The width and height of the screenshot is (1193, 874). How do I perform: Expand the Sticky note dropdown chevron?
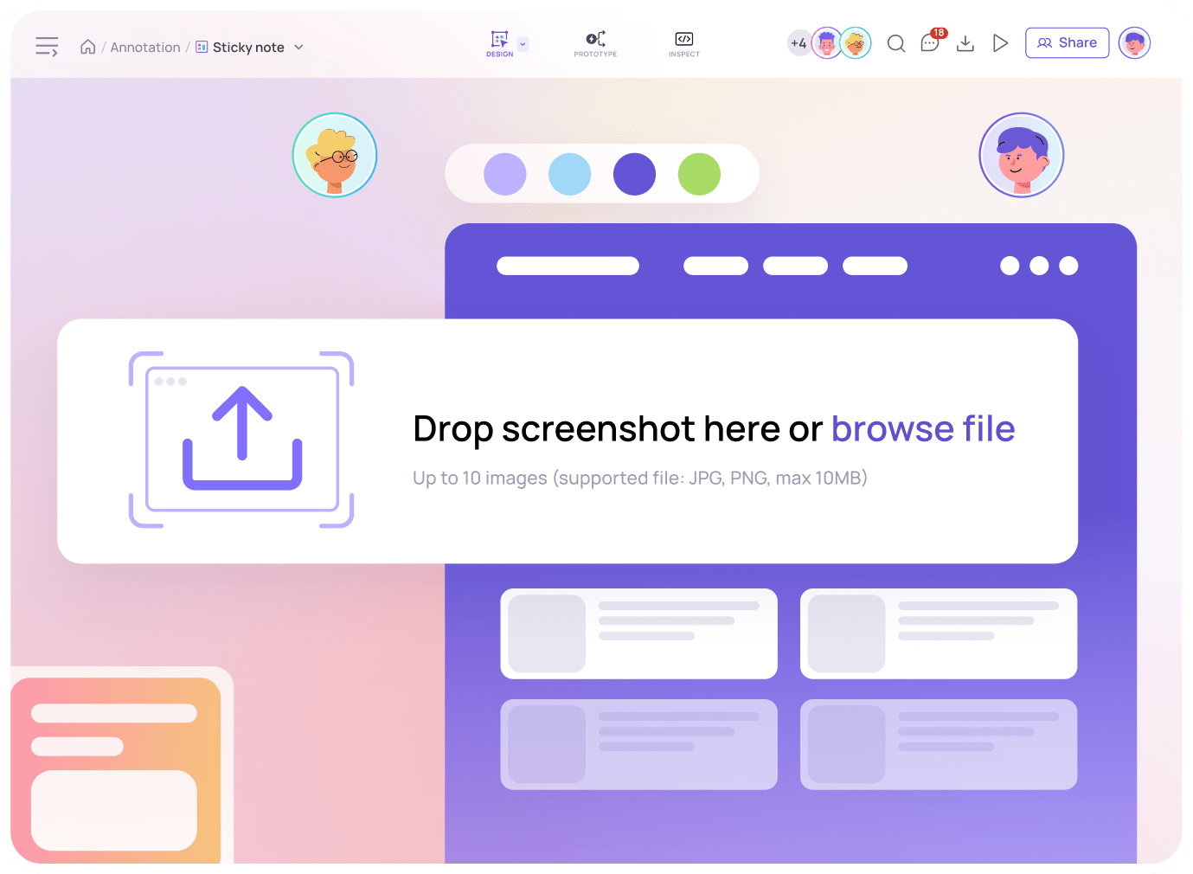coord(299,47)
